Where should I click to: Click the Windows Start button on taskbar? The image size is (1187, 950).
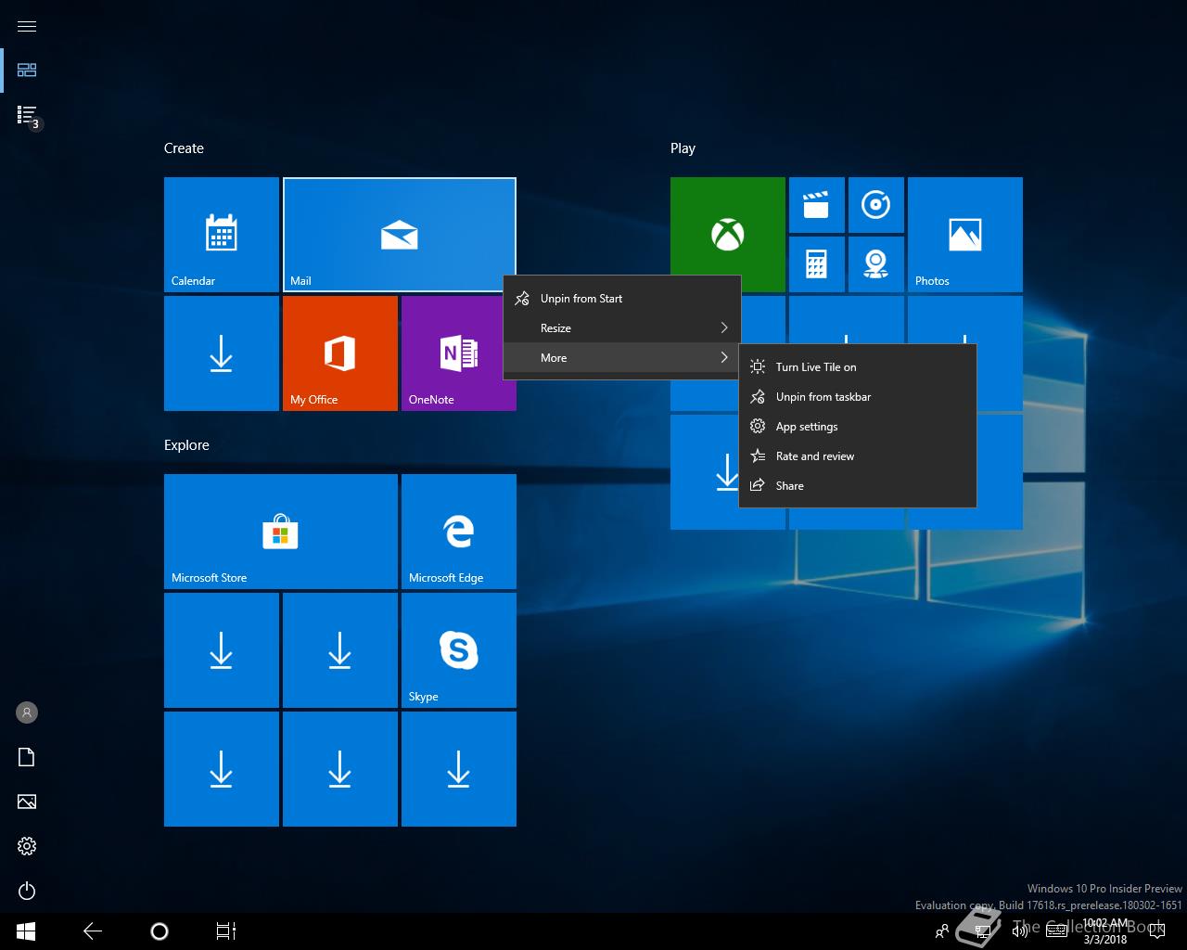[26, 931]
